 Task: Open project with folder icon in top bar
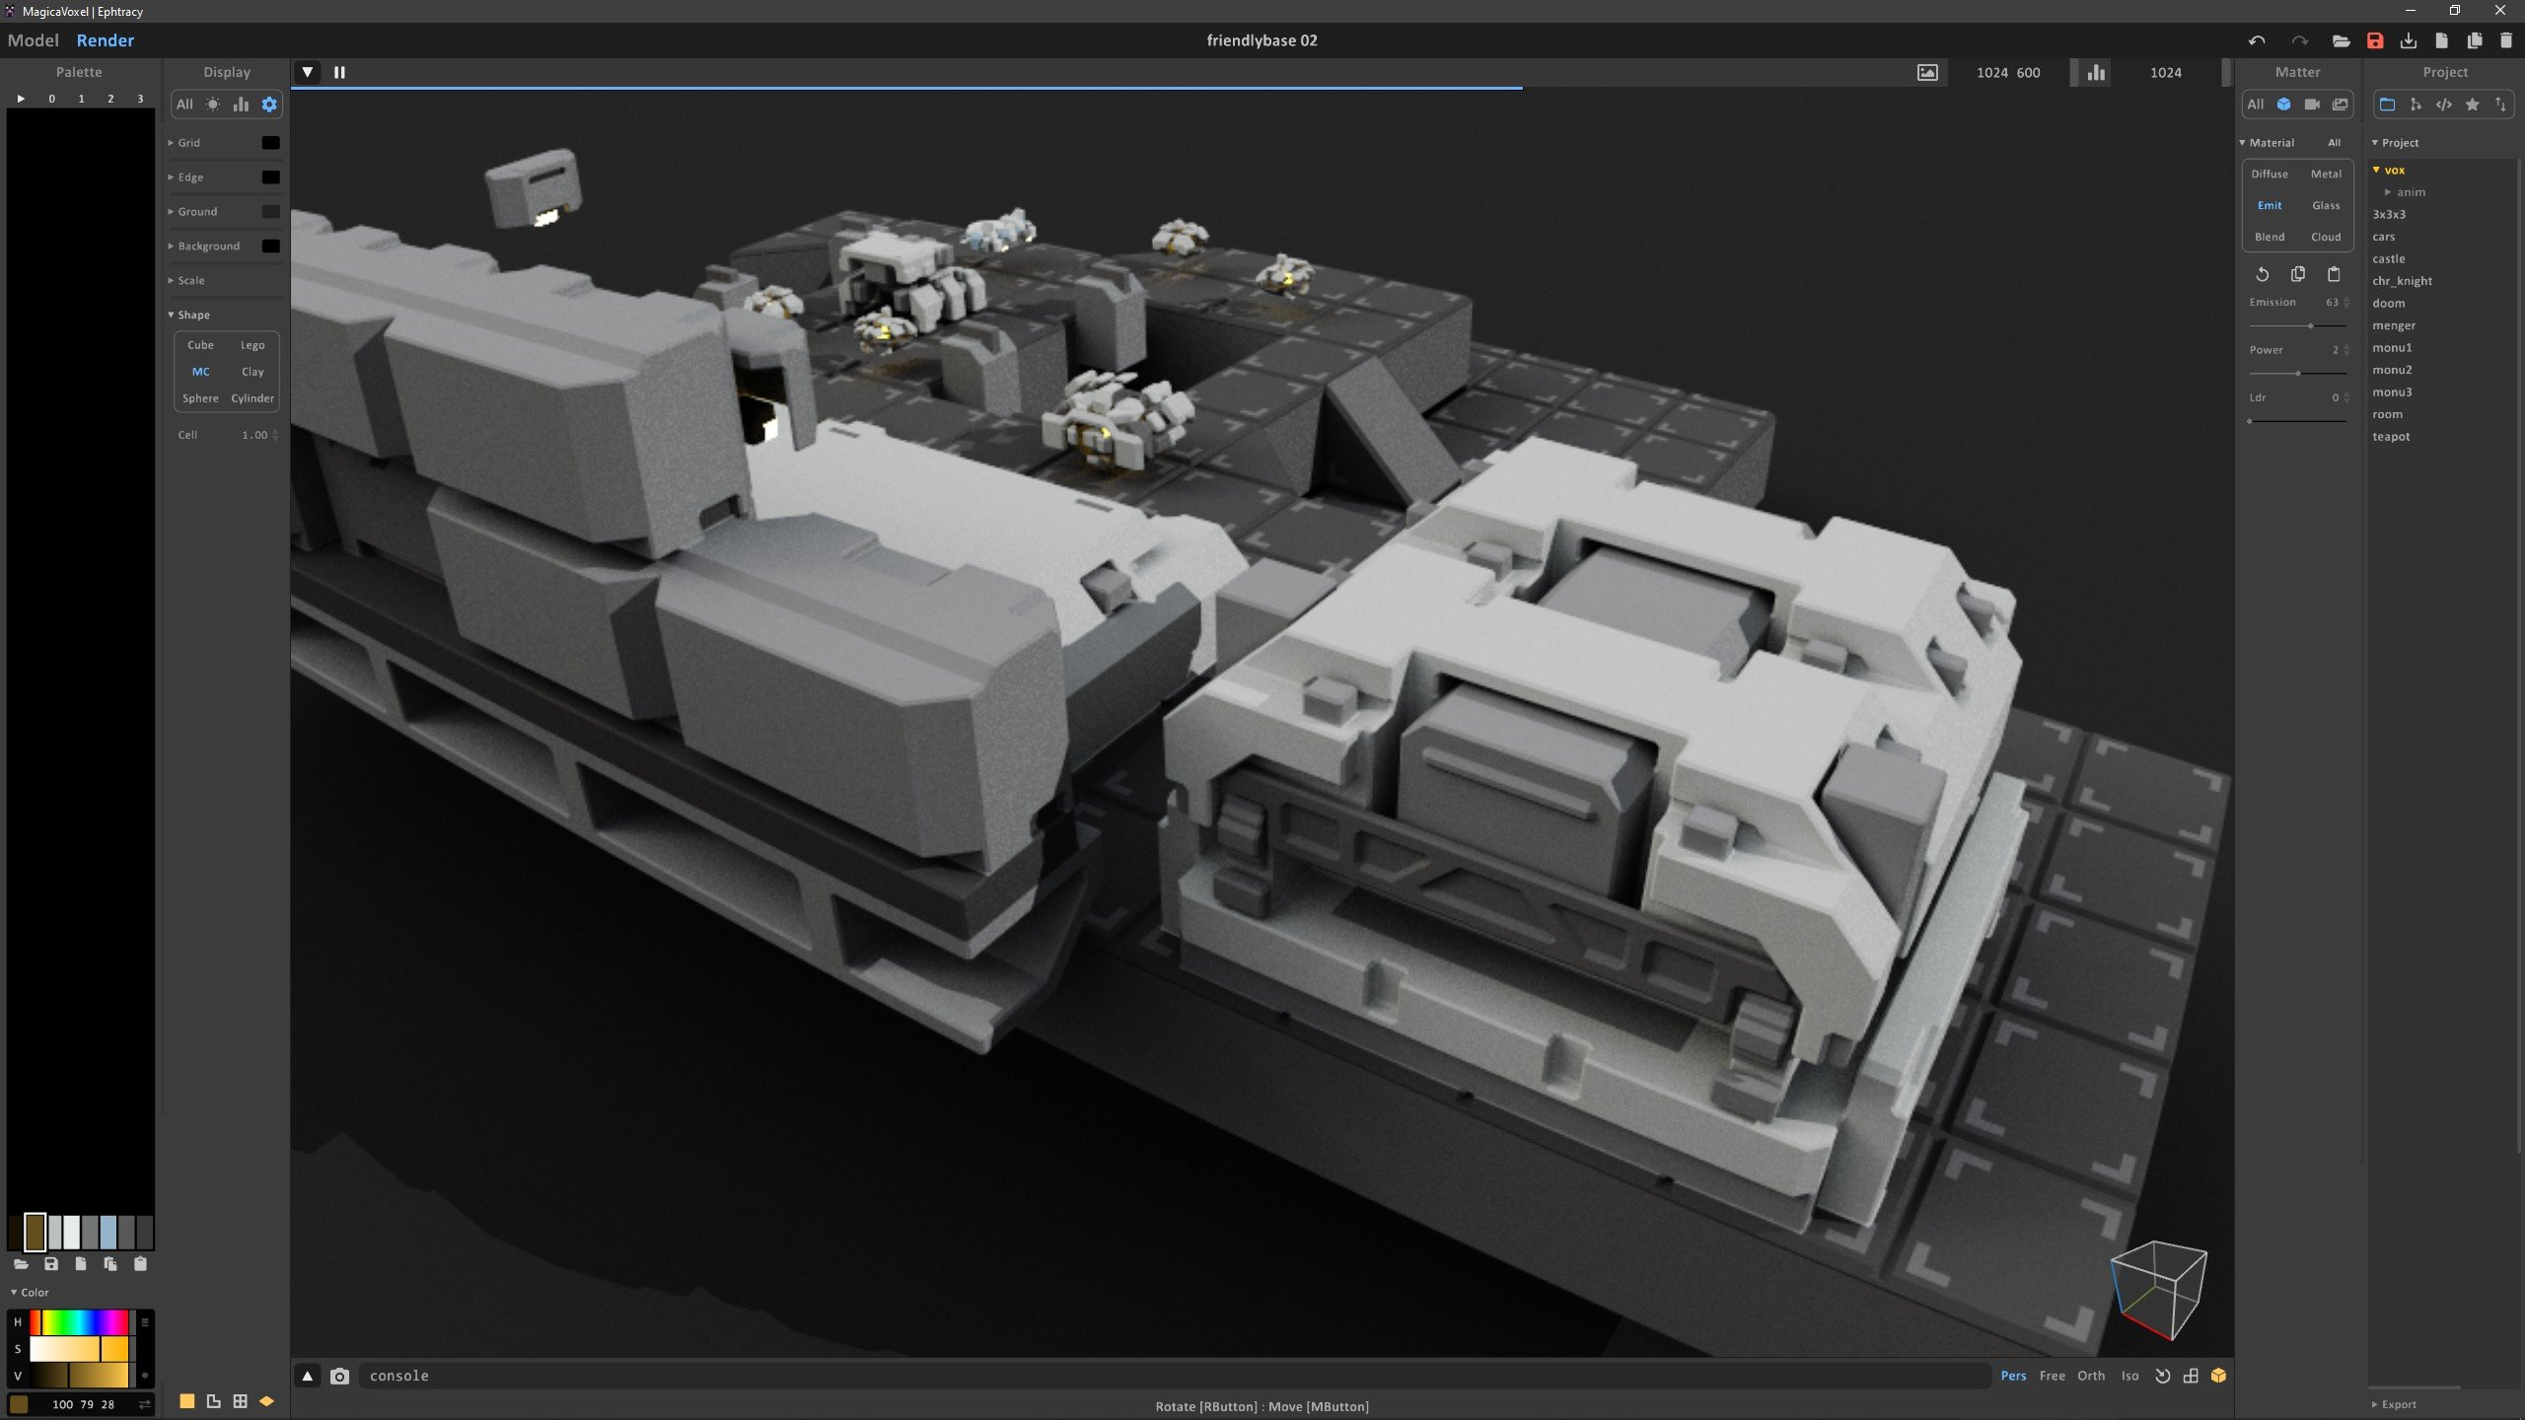click(x=2341, y=40)
